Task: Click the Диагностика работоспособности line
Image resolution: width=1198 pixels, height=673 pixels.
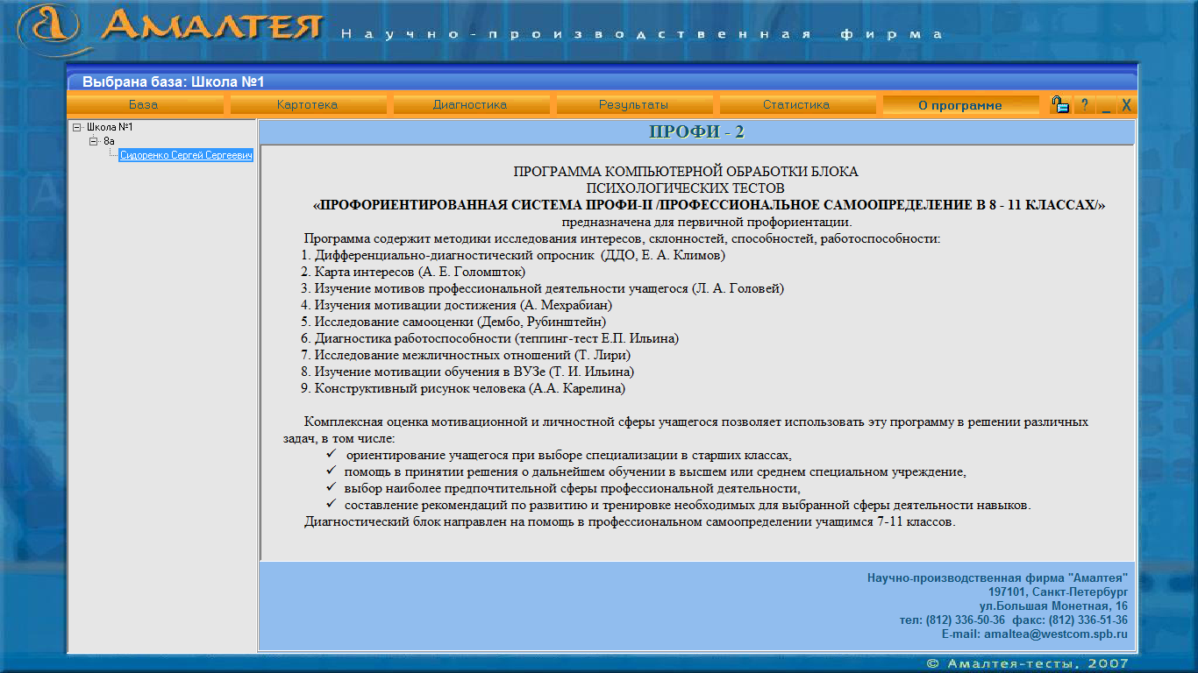Action: click(489, 338)
